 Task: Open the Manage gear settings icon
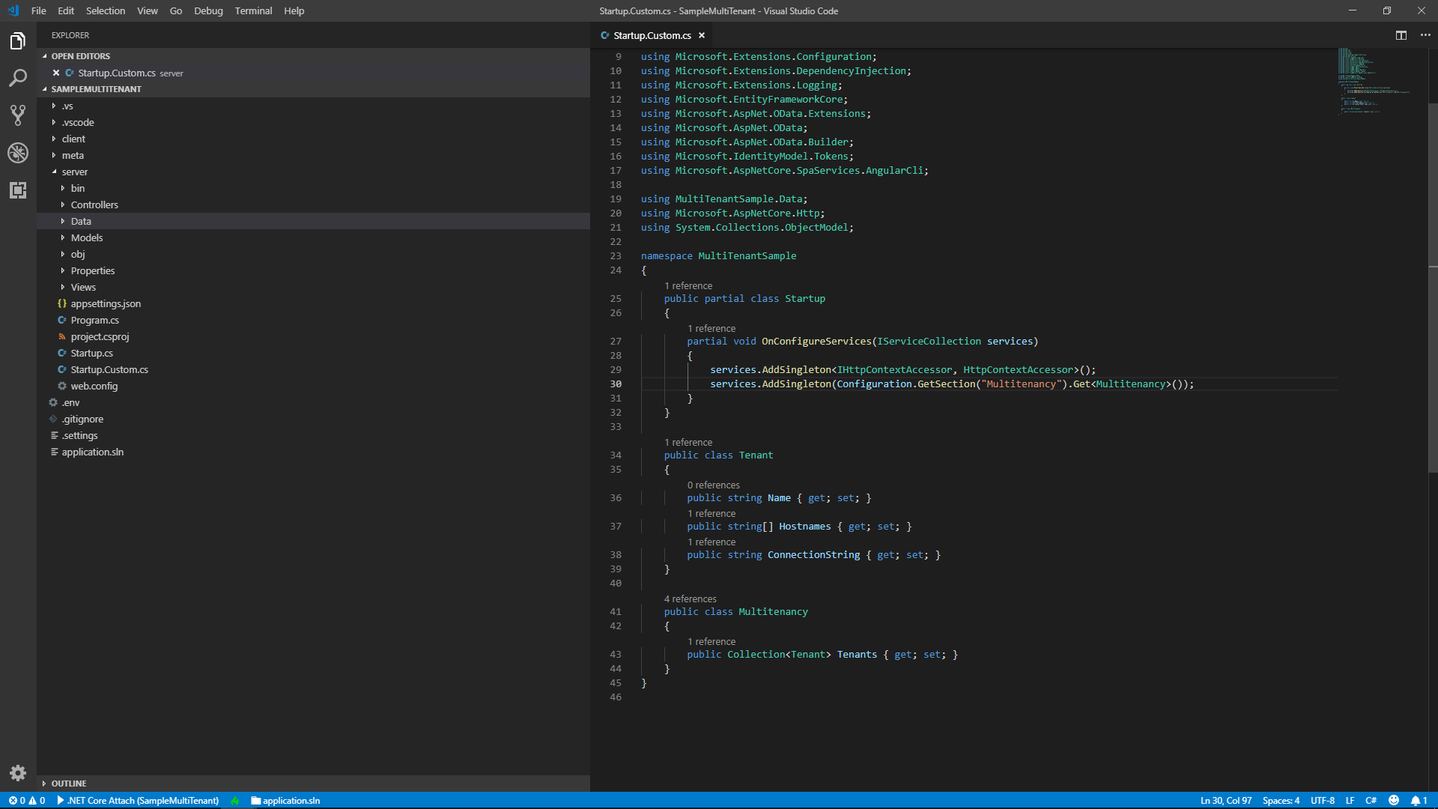click(x=18, y=773)
